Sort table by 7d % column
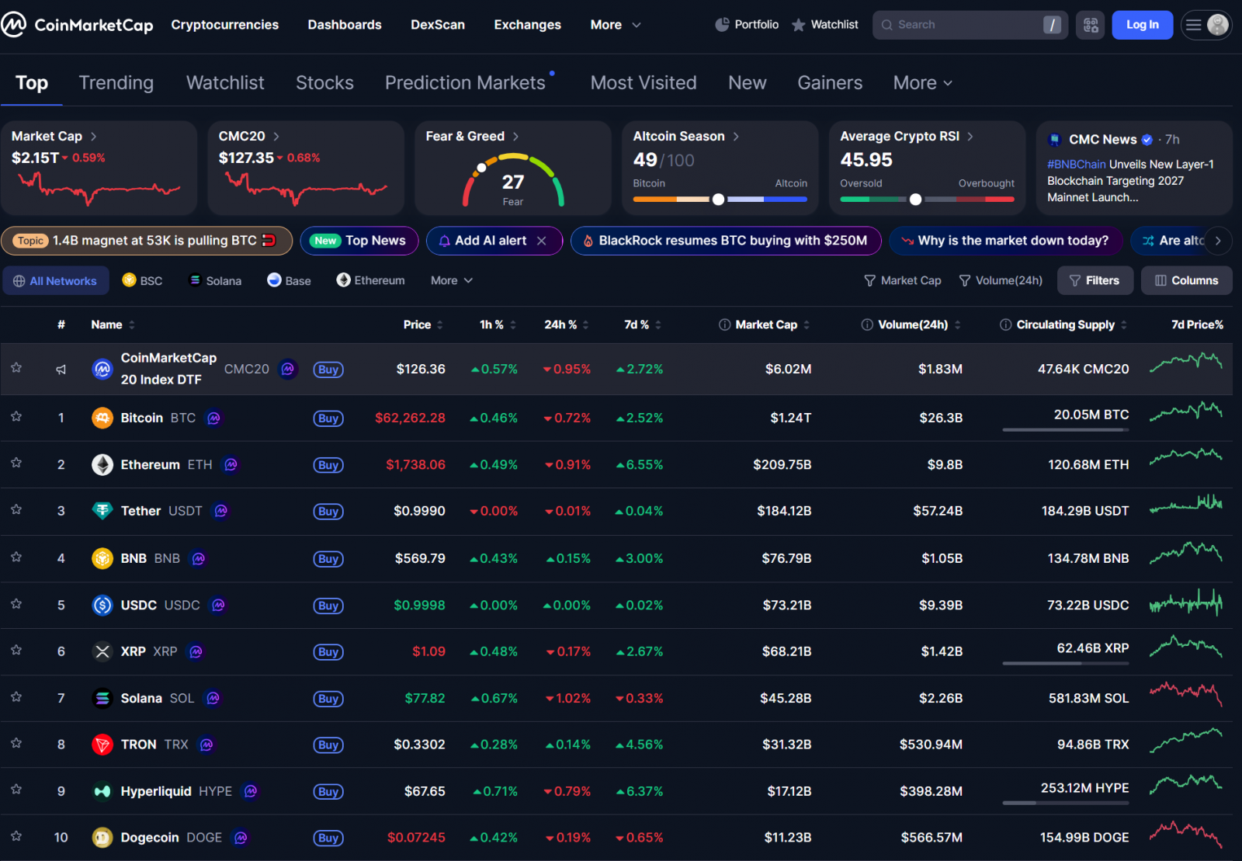Viewport: 1242px width, 861px height. (x=643, y=325)
